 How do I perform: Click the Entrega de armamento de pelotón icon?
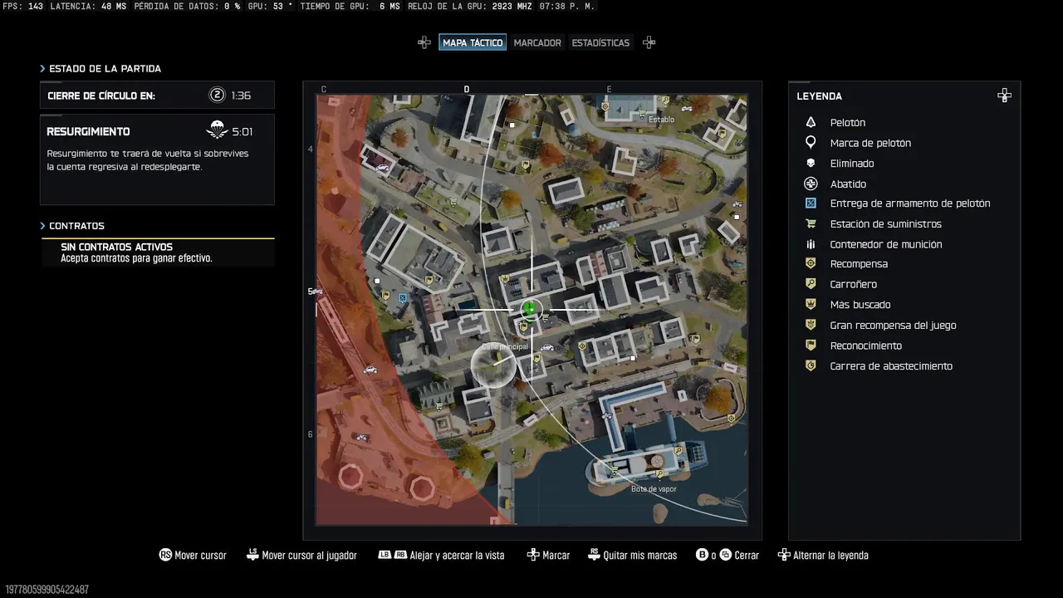pos(811,203)
